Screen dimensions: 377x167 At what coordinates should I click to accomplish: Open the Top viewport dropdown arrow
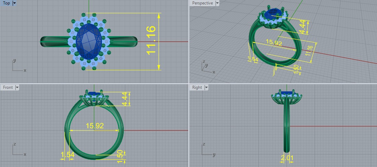coord(14,3)
